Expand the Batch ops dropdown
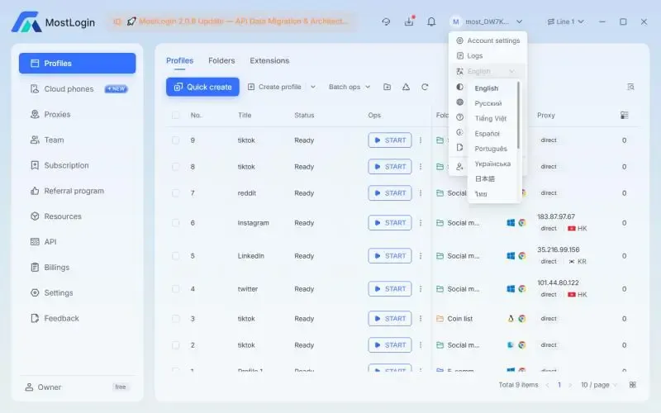 (x=349, y=87)
